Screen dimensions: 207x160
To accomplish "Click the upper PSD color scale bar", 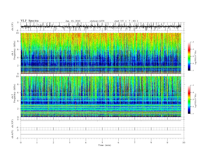I will pos(189,56).
